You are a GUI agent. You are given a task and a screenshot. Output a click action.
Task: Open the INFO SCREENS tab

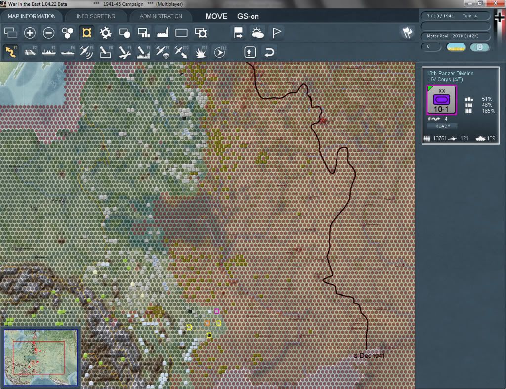click(95, 16)
